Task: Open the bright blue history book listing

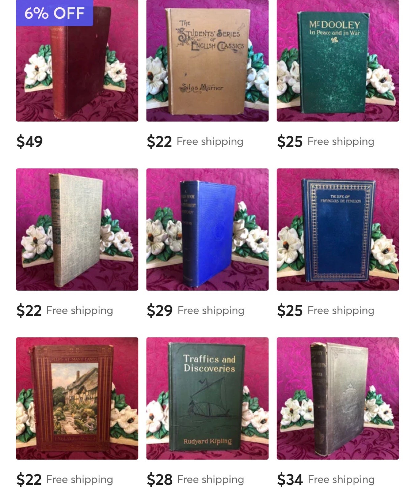Action: coord(207,229)
